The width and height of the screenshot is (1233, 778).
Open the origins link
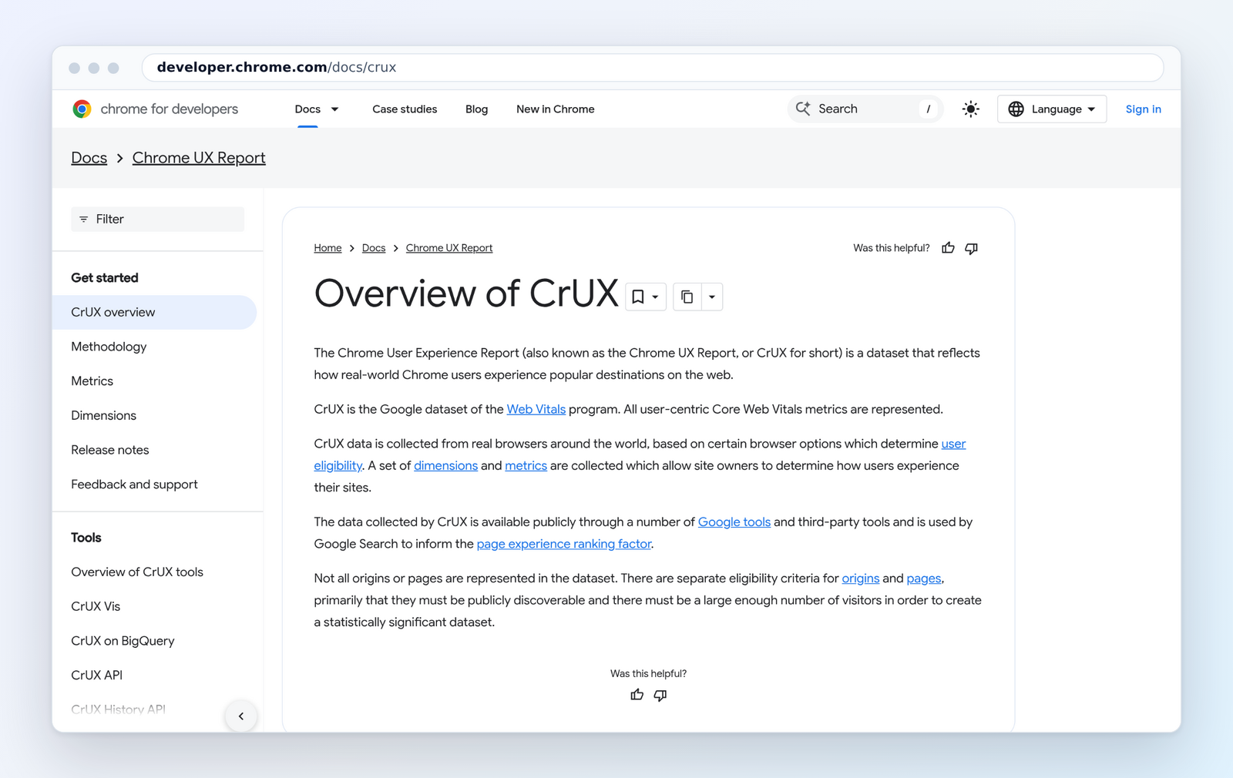[x=861, y=578]
